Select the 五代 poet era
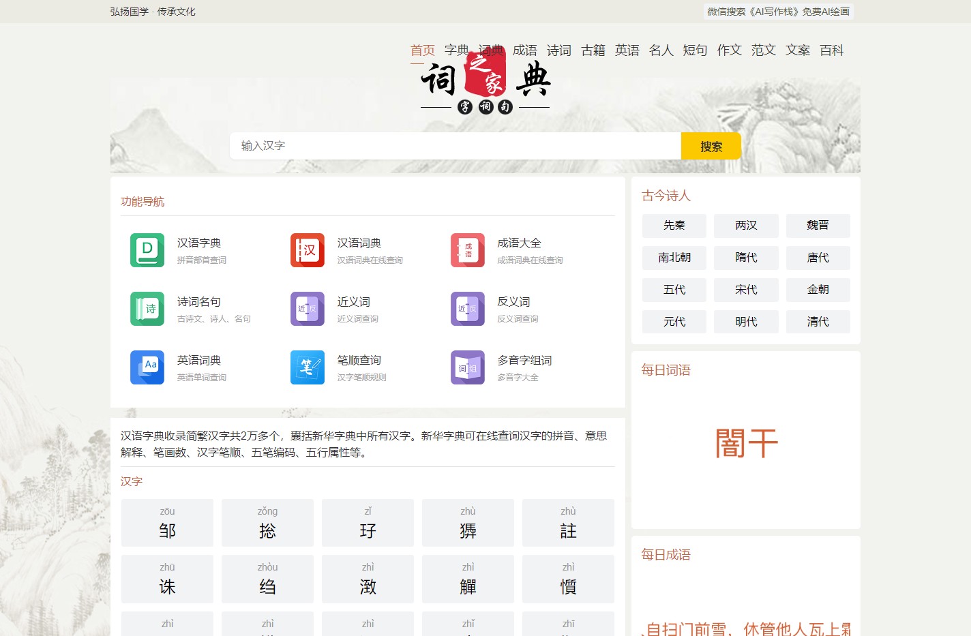The height and width of the screenshot is (636, 971). tap(674, 290)
